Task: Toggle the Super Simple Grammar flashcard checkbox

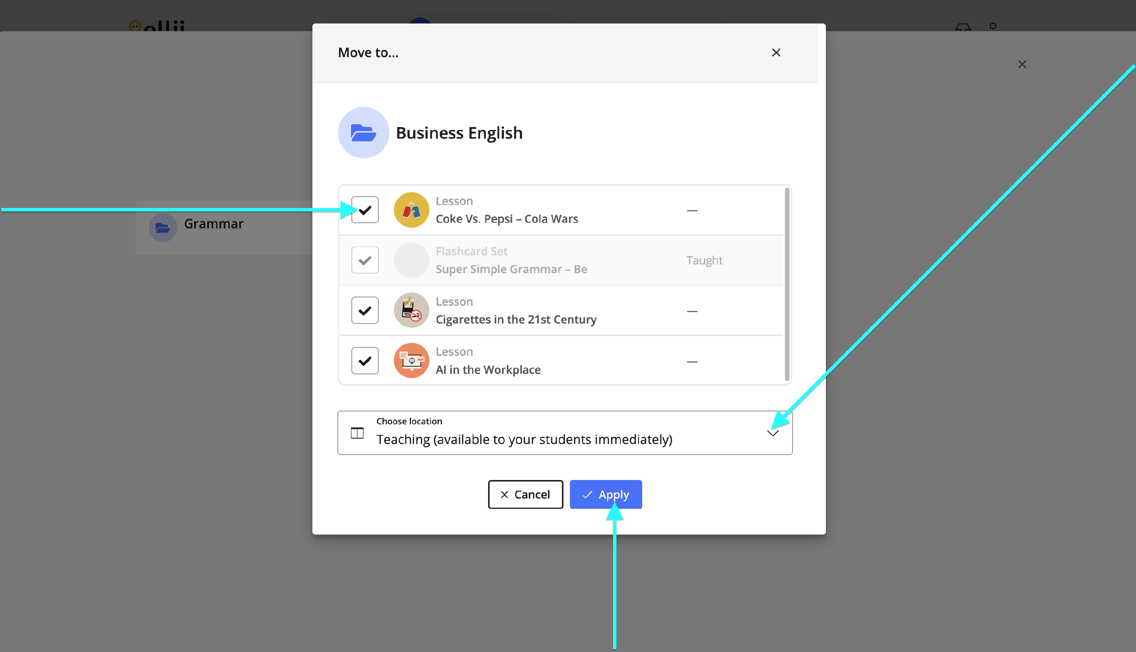Action: tap(365, 260)
